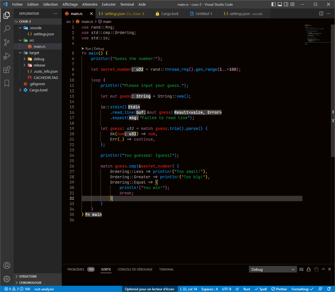This screenshot has height=292, width=335.
Task: Toggle screen reader optimized mode
Action: [150, 289]
